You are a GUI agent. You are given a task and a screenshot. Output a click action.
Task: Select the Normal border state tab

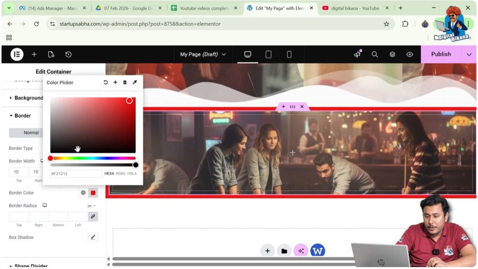(31, 133)
